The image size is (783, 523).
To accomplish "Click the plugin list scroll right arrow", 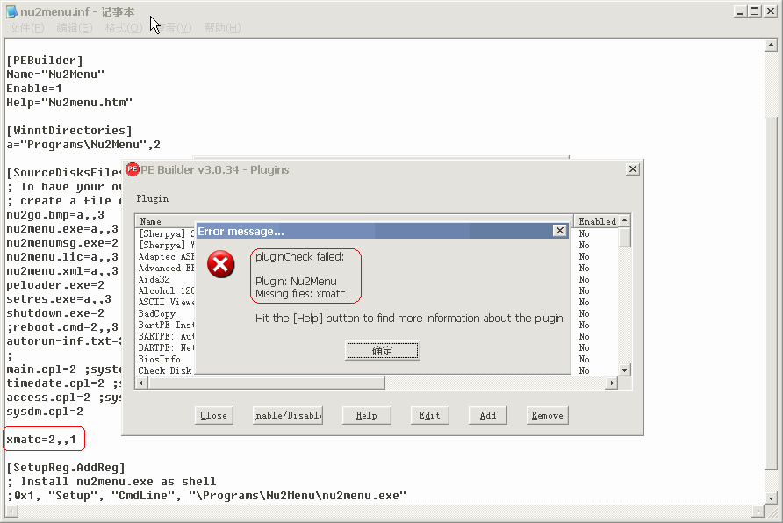I will tap(612, 383).
